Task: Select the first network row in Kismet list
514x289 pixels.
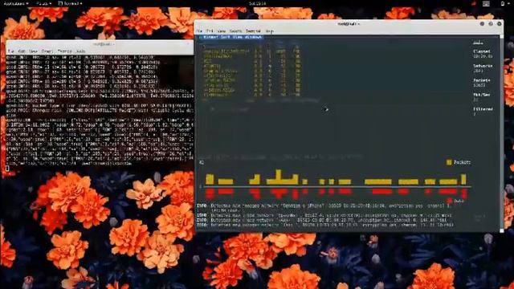Action: (x=251, y=51)
